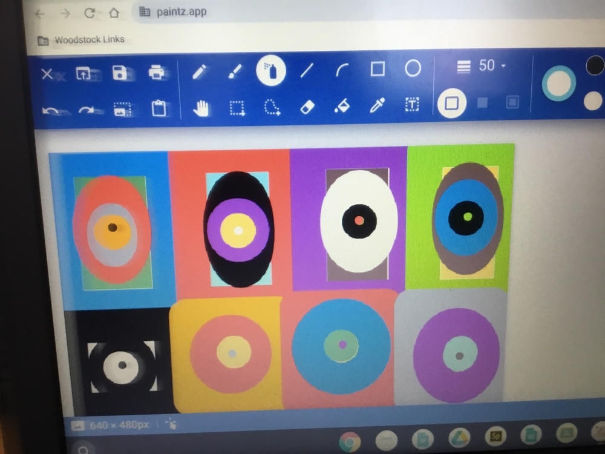Screen dimensions: 605x454
Task: Click the paintz.app address bar
Action: [x=367, y=12]
